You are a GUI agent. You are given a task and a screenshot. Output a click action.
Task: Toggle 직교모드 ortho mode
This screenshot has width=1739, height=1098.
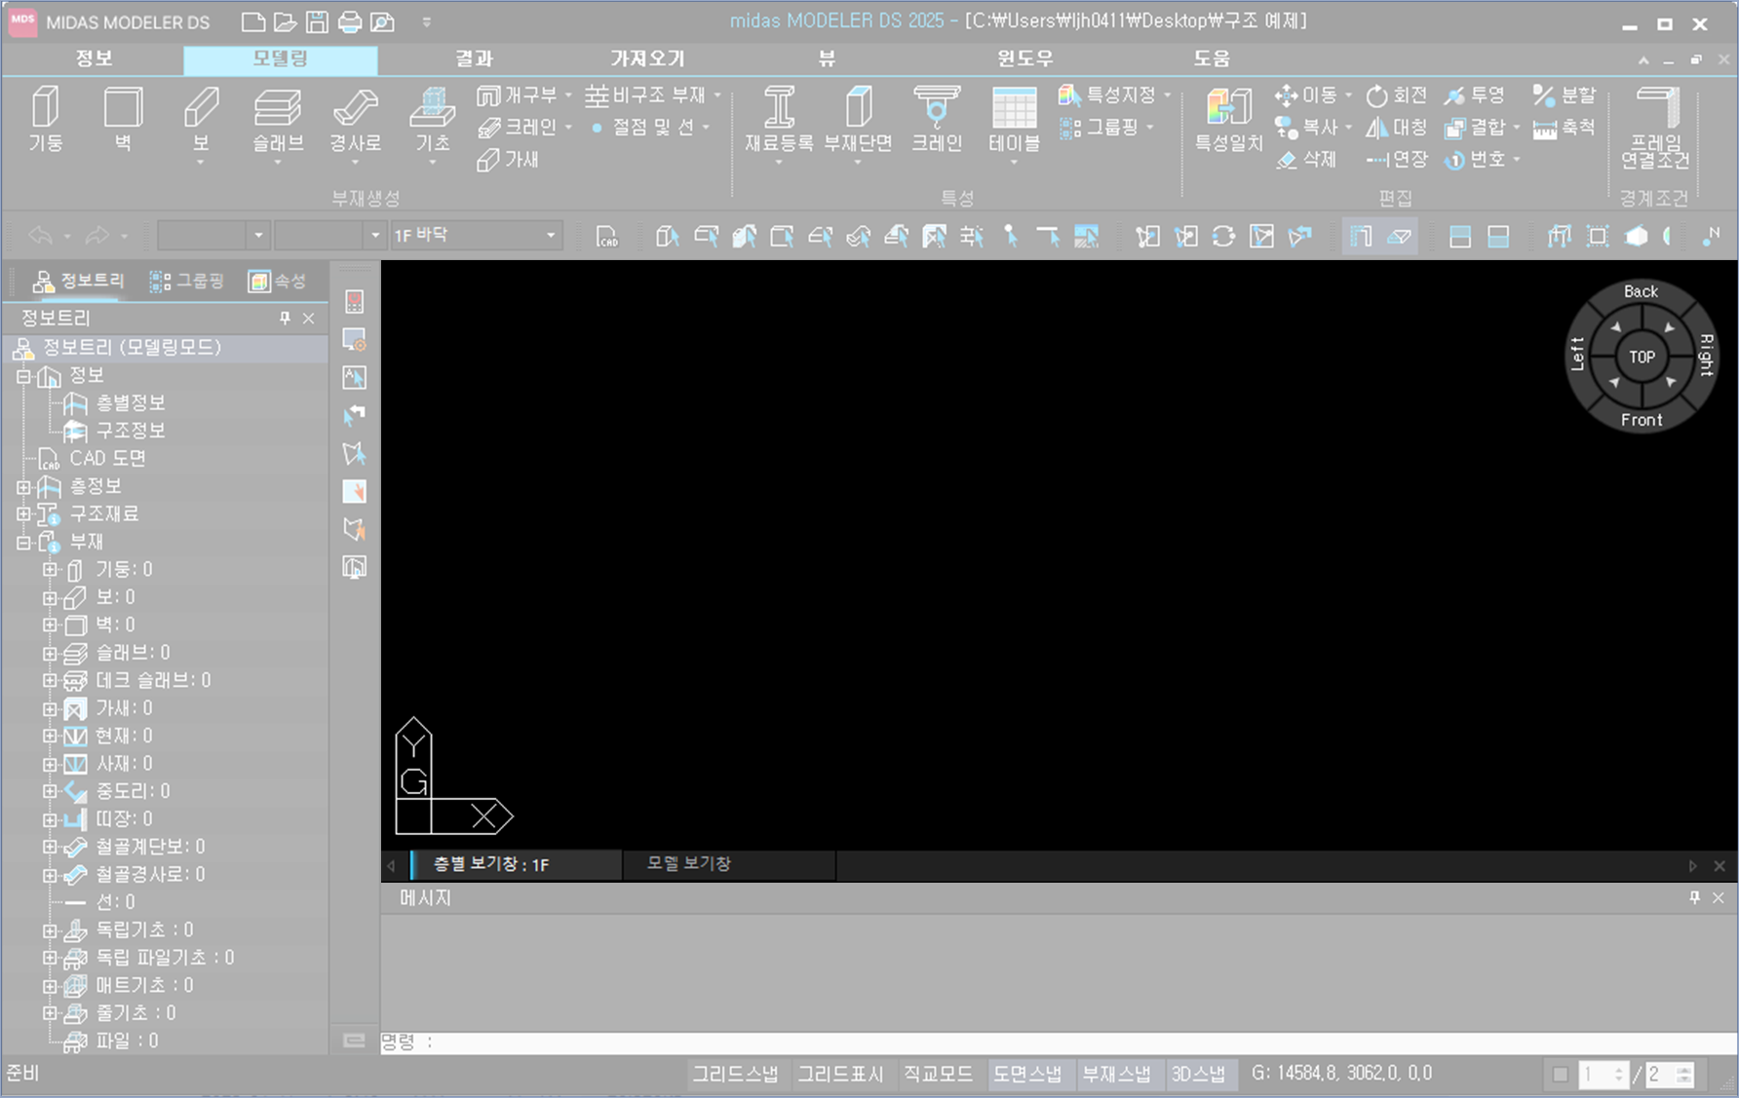point(938,1074)
